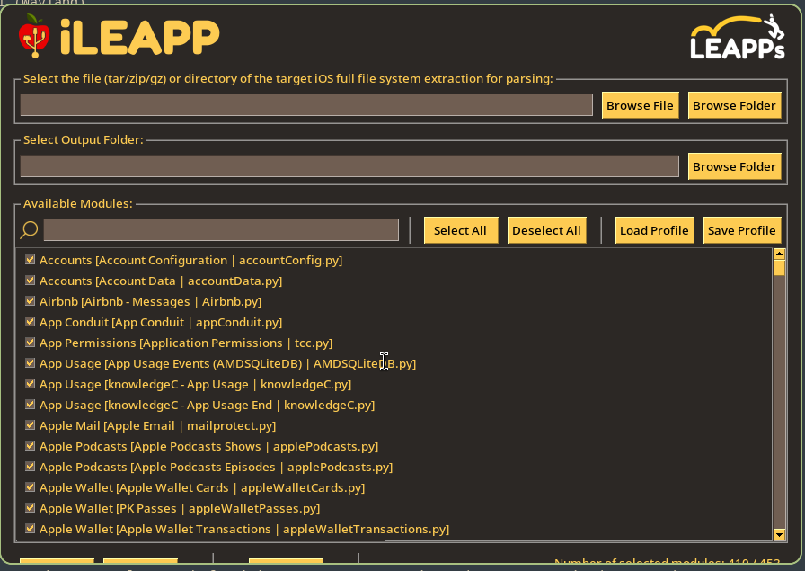The image size is (805, 571).
Task: Click 'Apple Mail [Apple Email | mailprotect.py]' text
Action: coord(157,426)
